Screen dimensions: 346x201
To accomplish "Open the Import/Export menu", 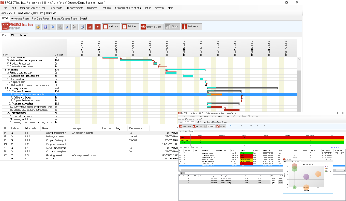I will pyautogui.click(x=75, y=8).
